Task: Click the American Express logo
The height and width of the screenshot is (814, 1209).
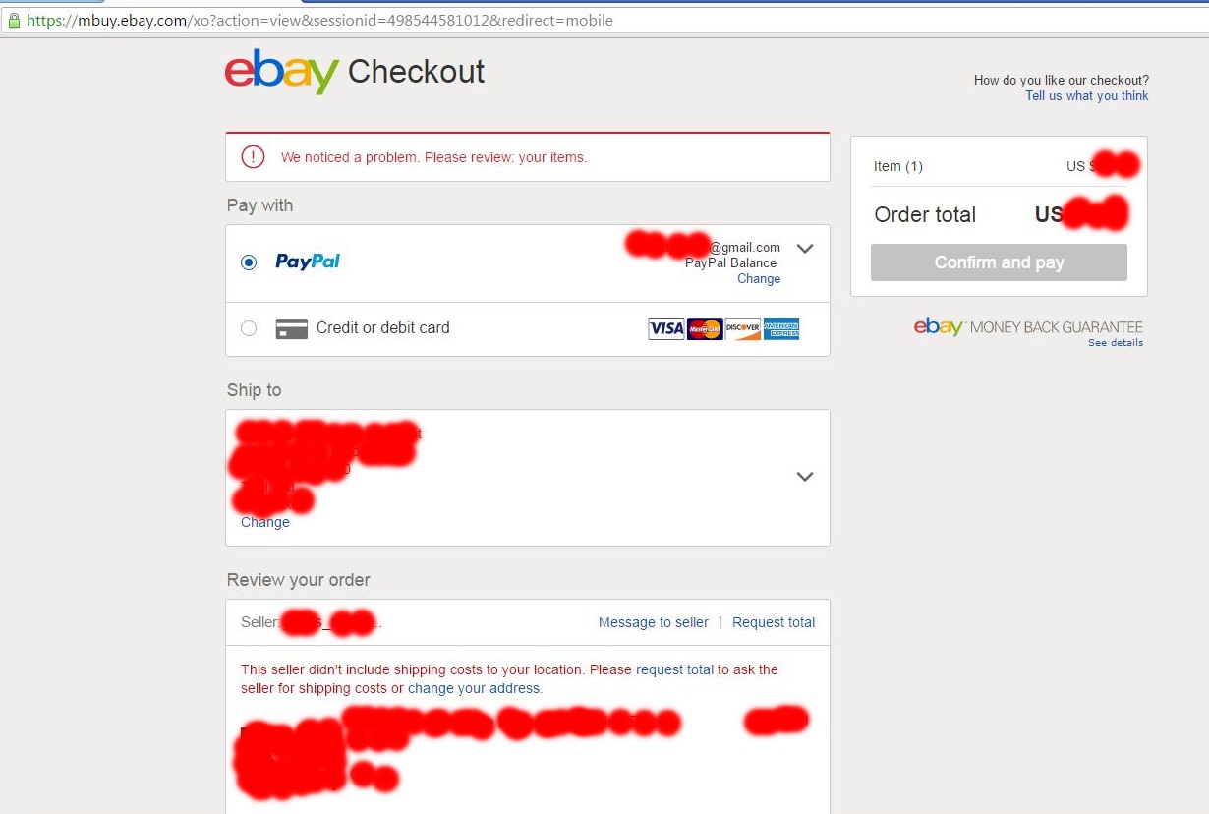Action: pyautogui.click(x=781, y=328)
